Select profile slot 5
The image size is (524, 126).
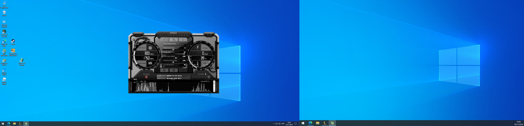click(x=205, y=77)
